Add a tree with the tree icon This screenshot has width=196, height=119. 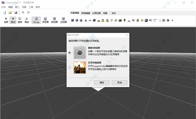pyautogui.click(x=125, y=20)
